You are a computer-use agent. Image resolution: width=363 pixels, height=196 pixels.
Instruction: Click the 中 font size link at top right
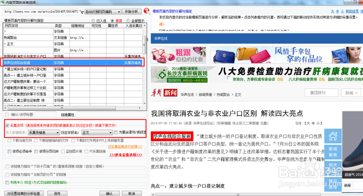click(x=338, y=11)
